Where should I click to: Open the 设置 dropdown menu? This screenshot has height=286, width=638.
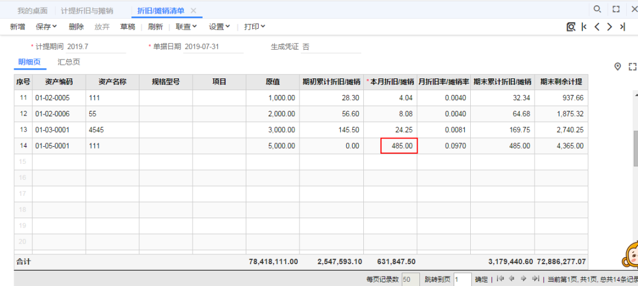click(x=220, y=27)
